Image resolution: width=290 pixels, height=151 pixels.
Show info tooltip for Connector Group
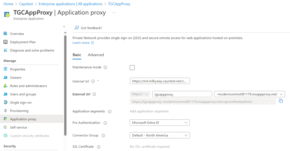pyautogui.click(x=103, y=135)
